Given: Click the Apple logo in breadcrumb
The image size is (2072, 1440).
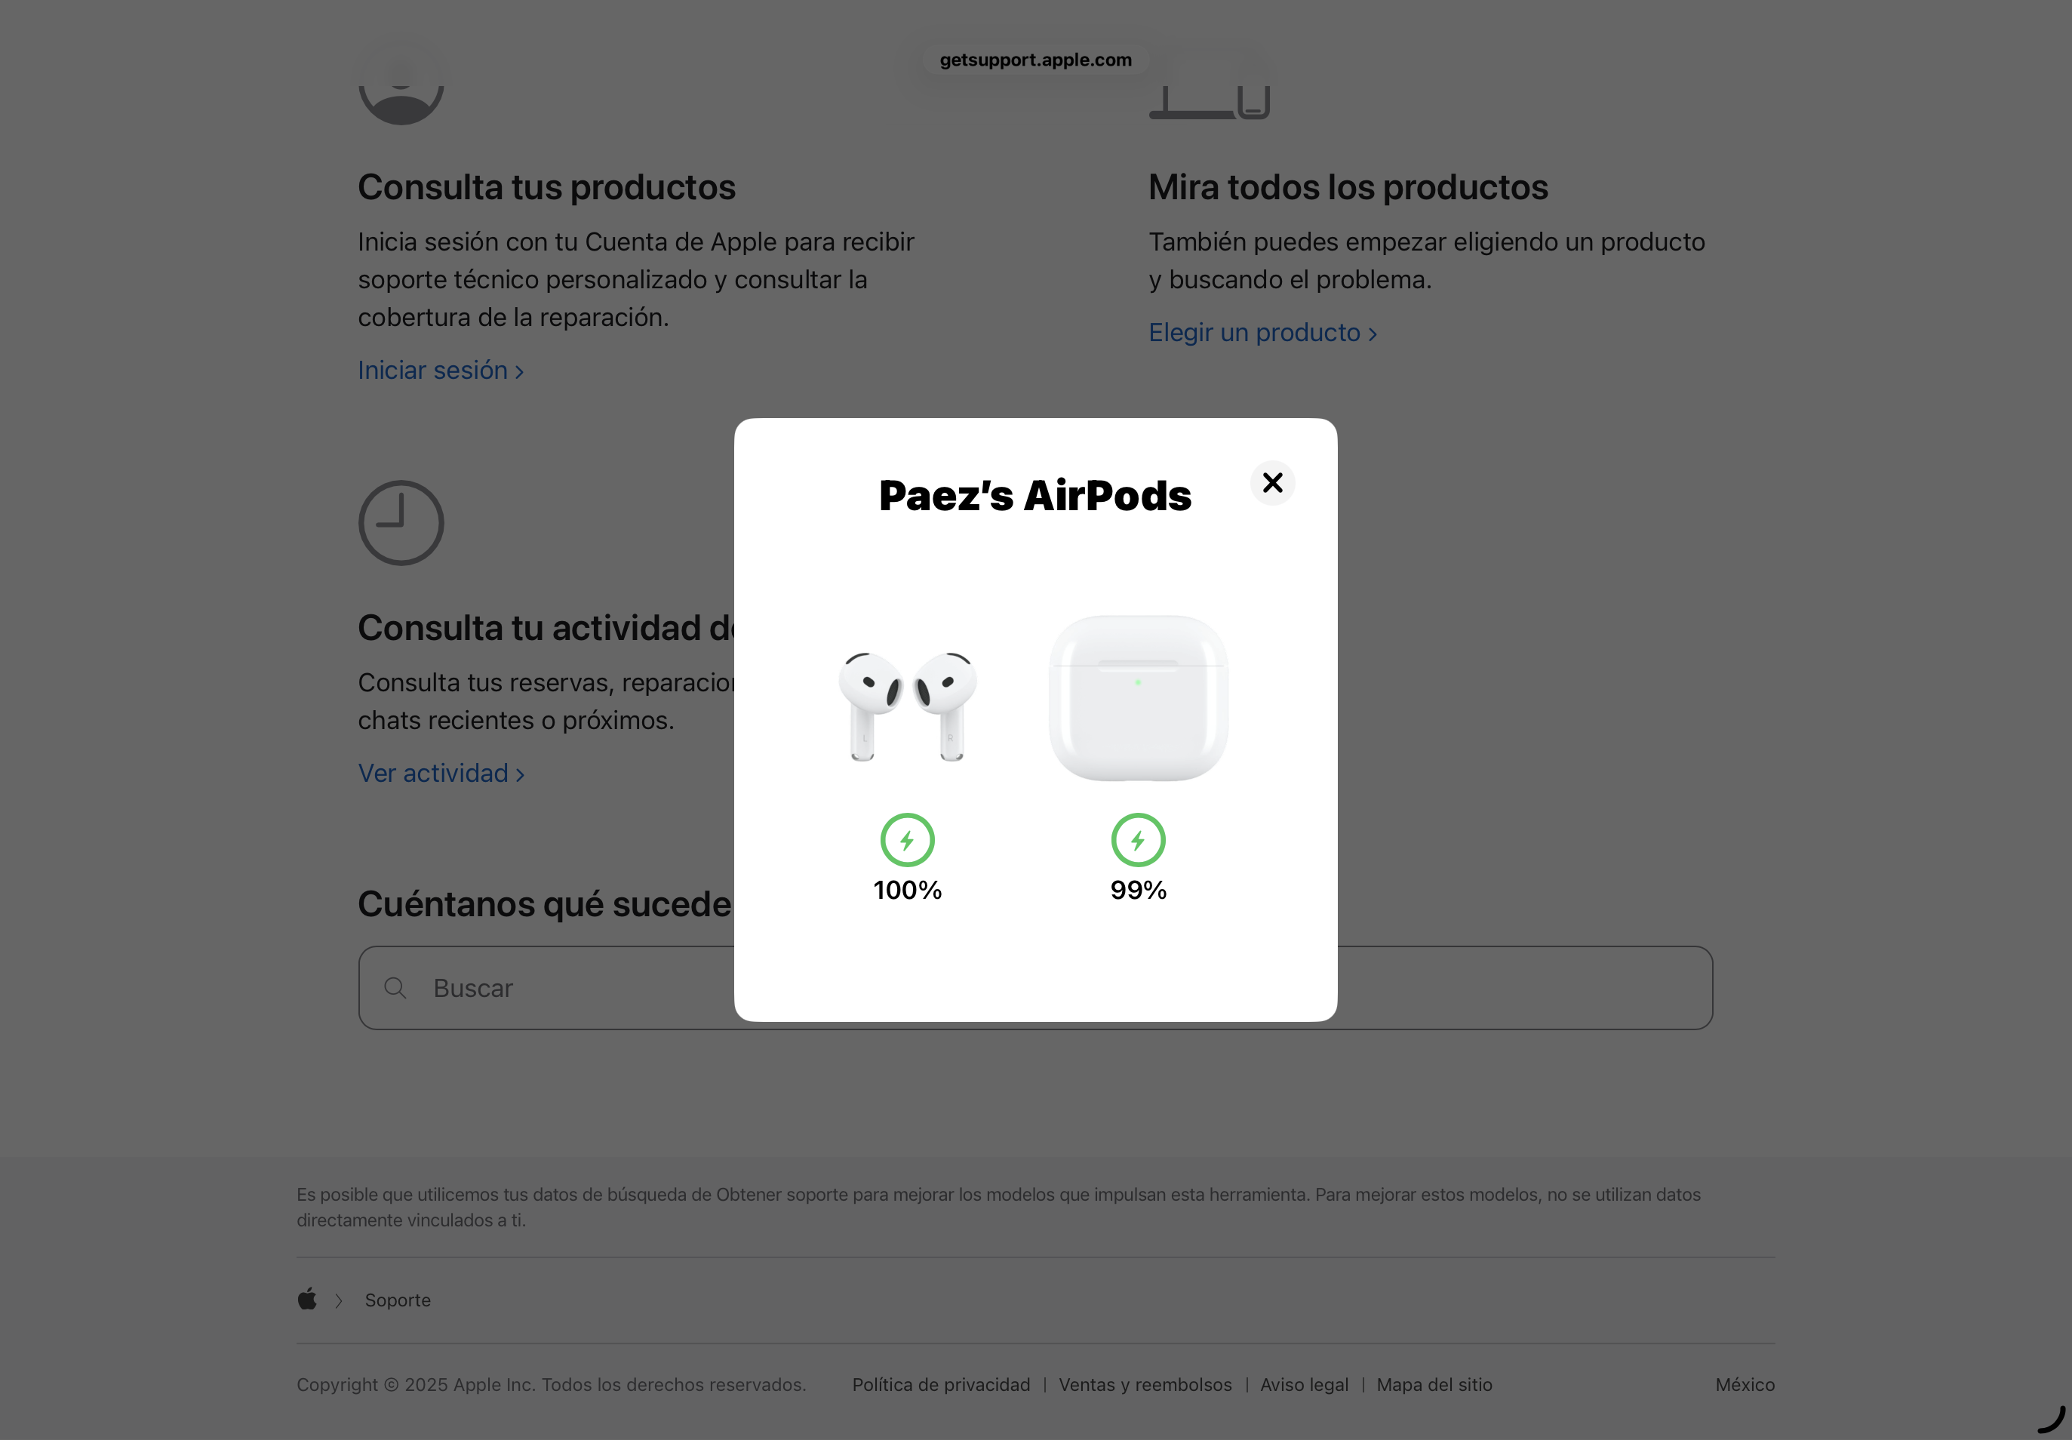Looking at the screenshot, I should 308,1300.
